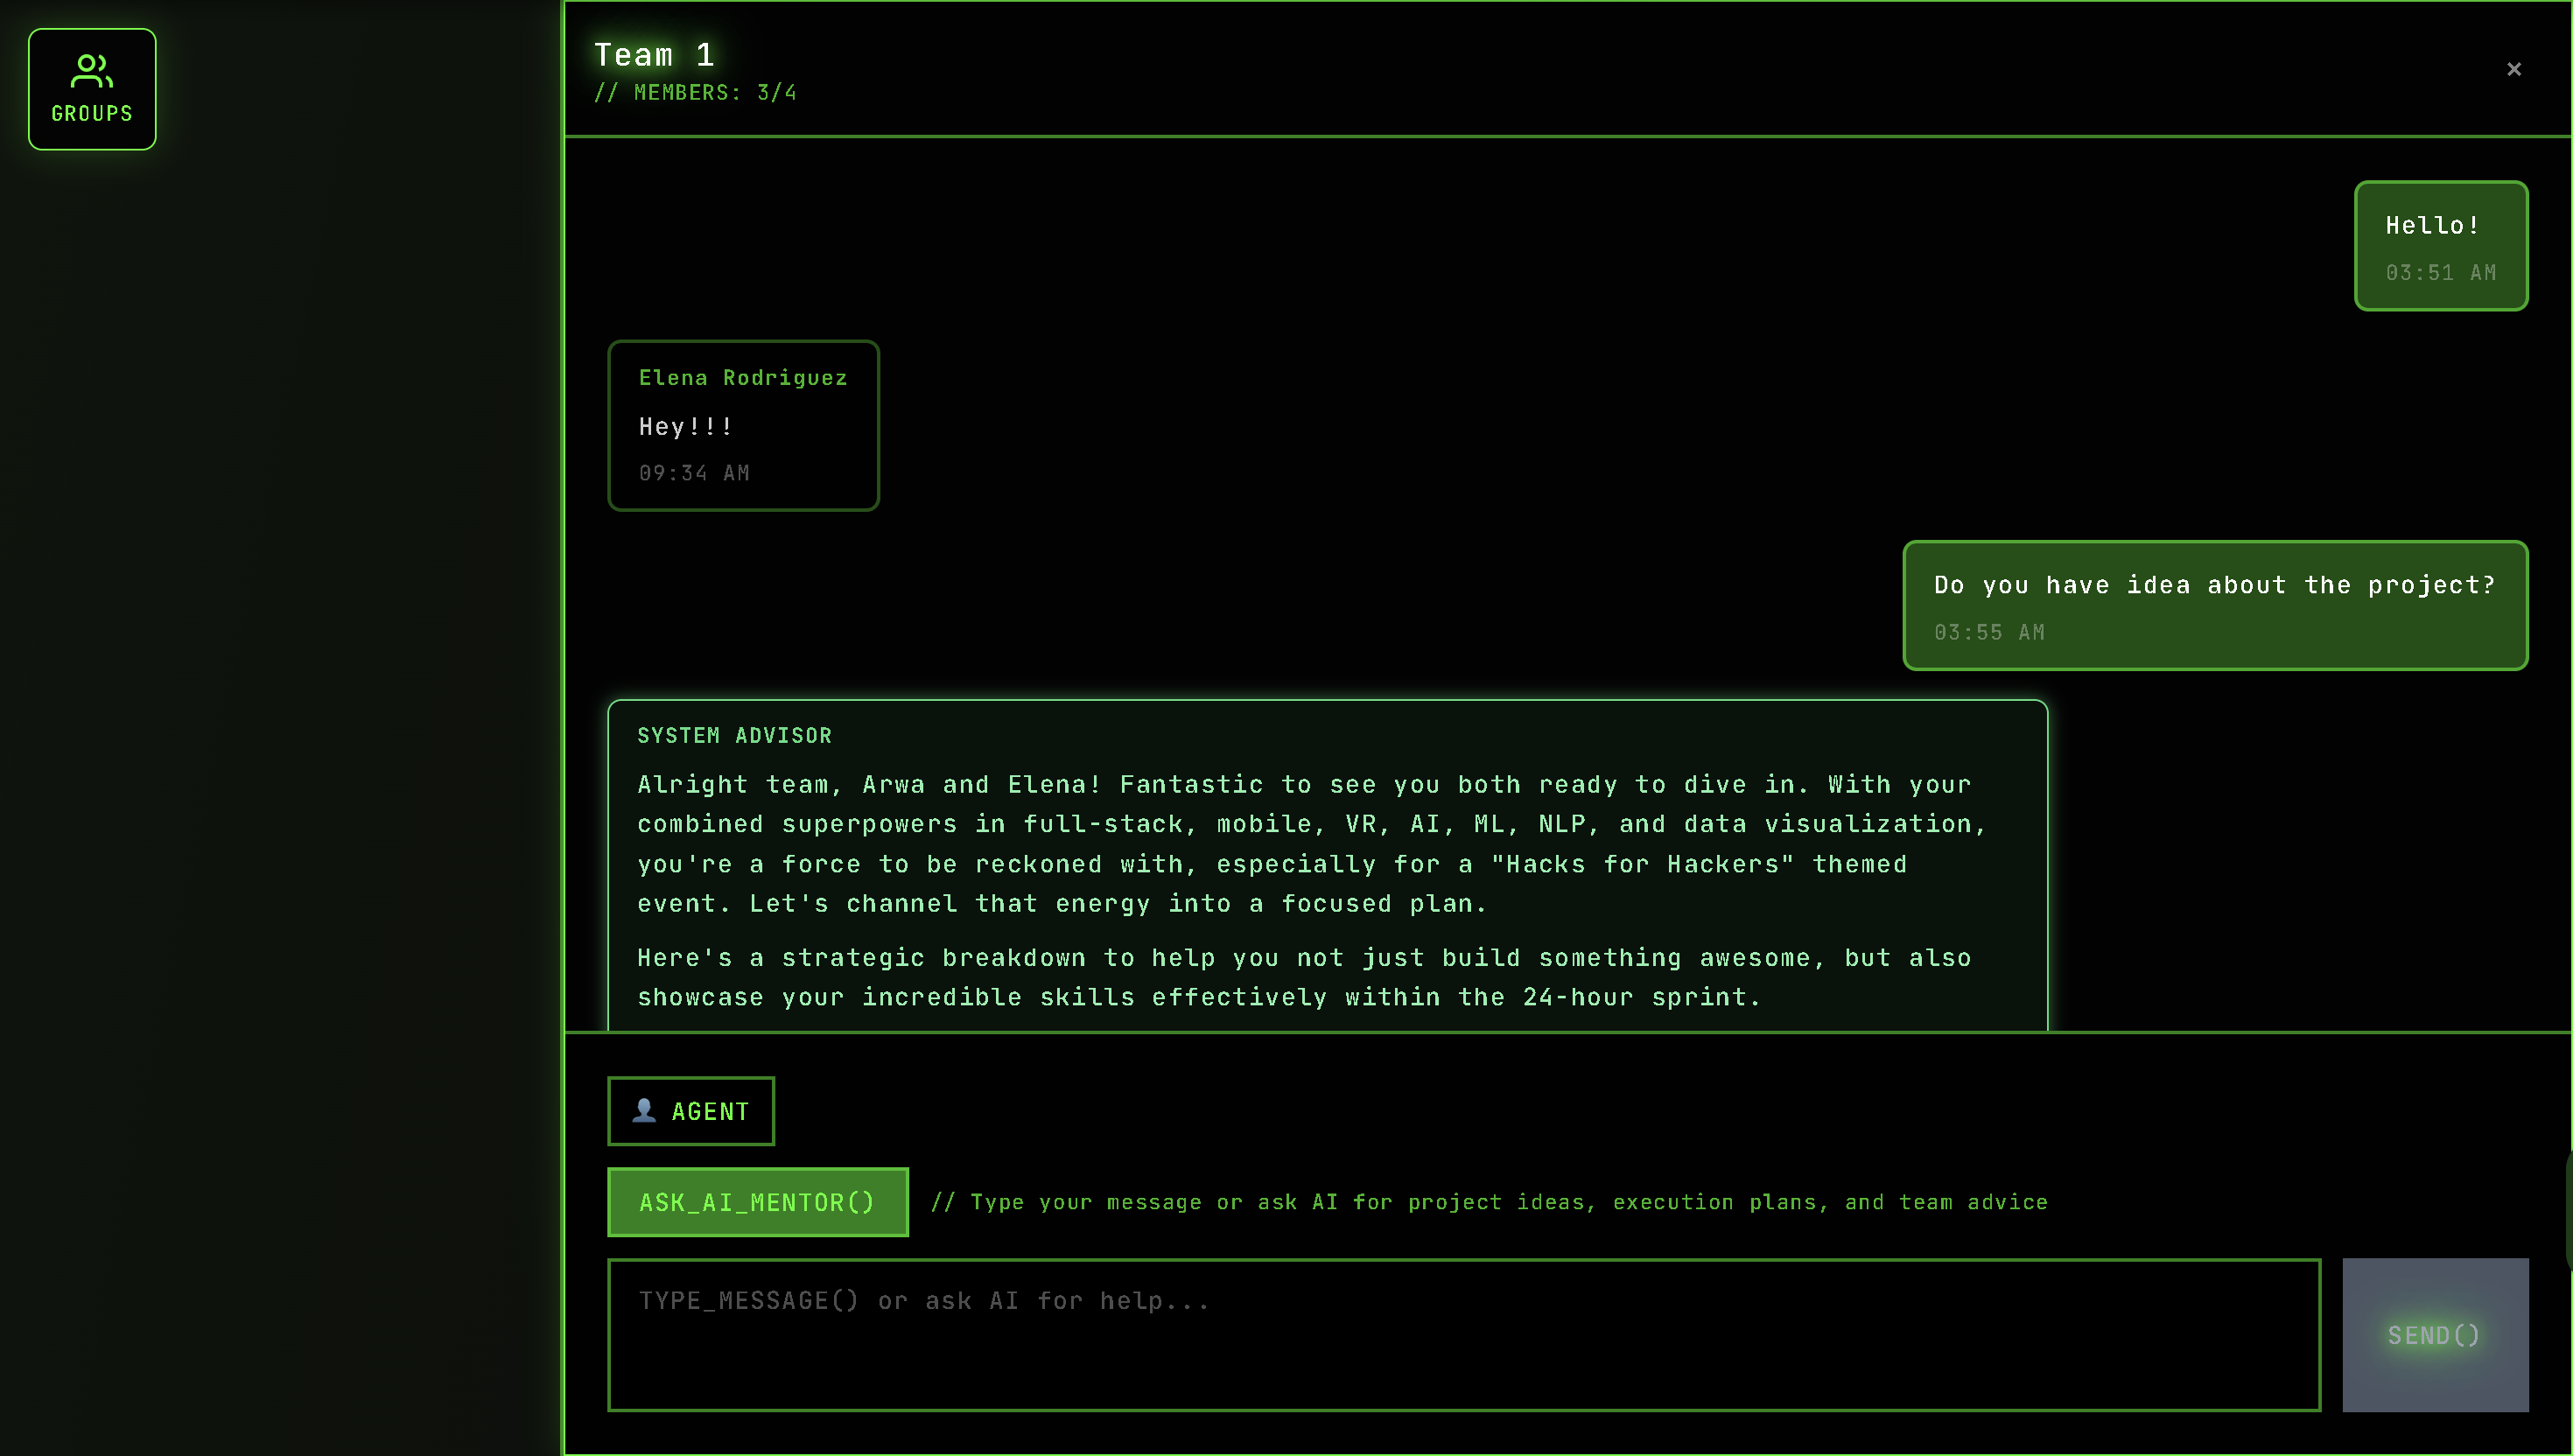Click Elena Rodriguez sender name
Screen dimensions: 2573x1456
click(x=743, y=378)
